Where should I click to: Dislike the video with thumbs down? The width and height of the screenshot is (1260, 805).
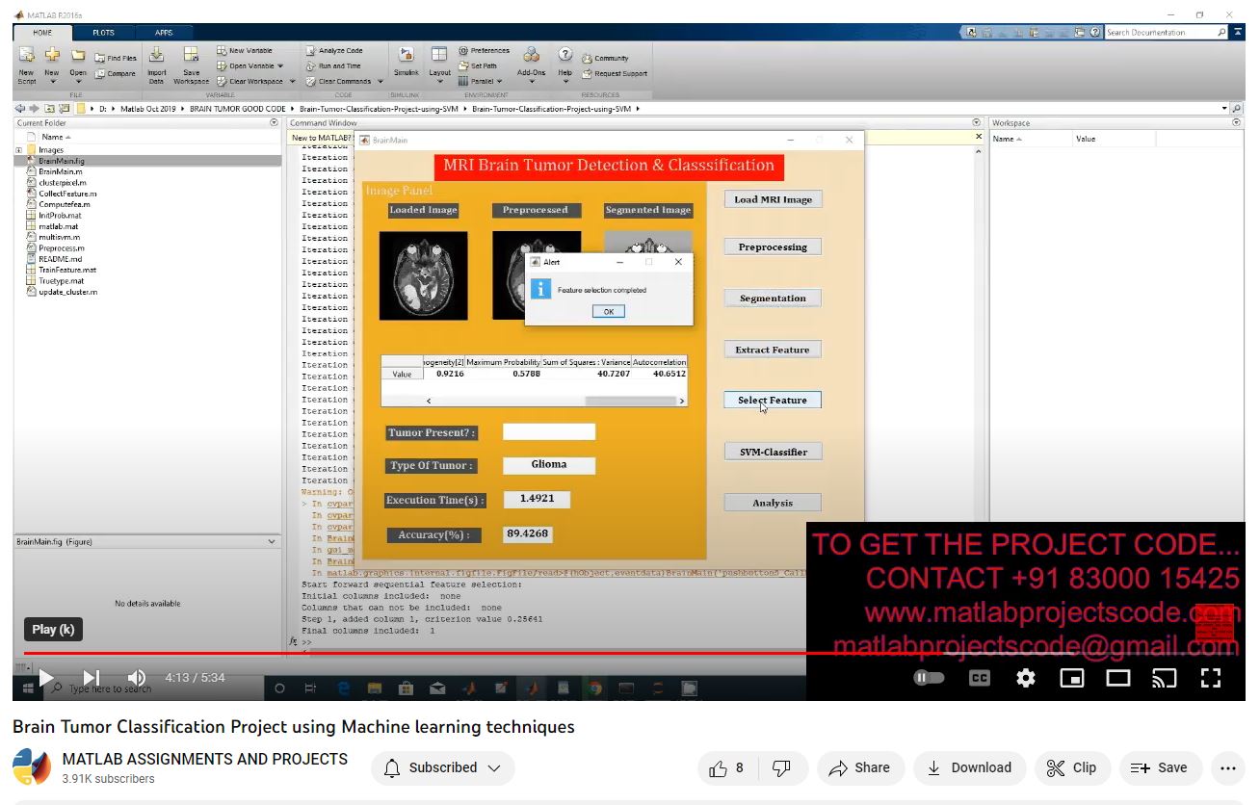[782, 767]
